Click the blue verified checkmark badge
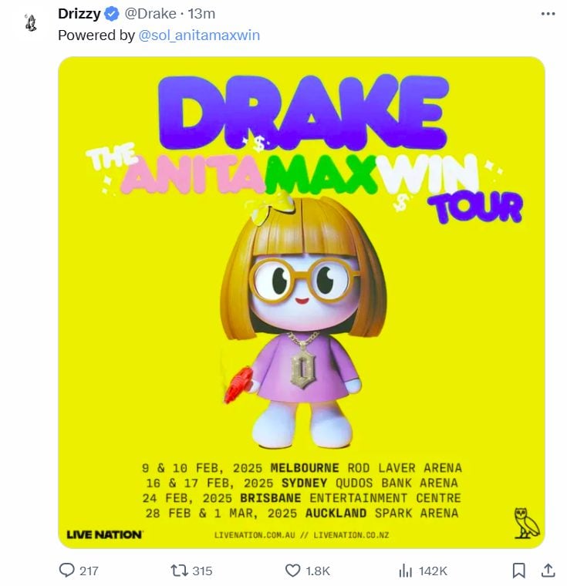Viewport: 567px width, 586px height. [111, 14]
